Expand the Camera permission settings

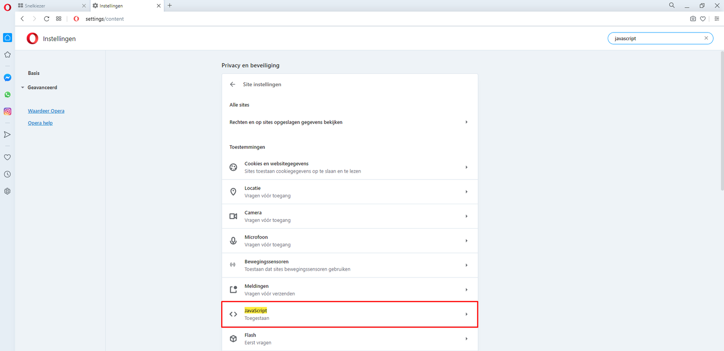point(349,216)
